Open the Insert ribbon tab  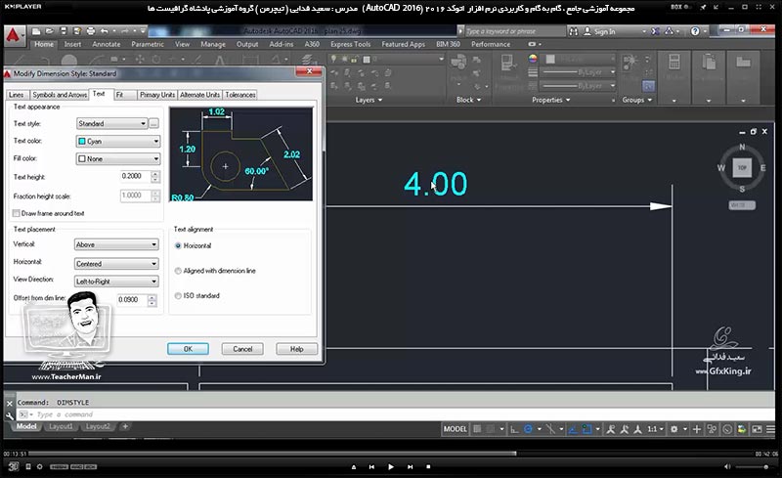point(72,44)
